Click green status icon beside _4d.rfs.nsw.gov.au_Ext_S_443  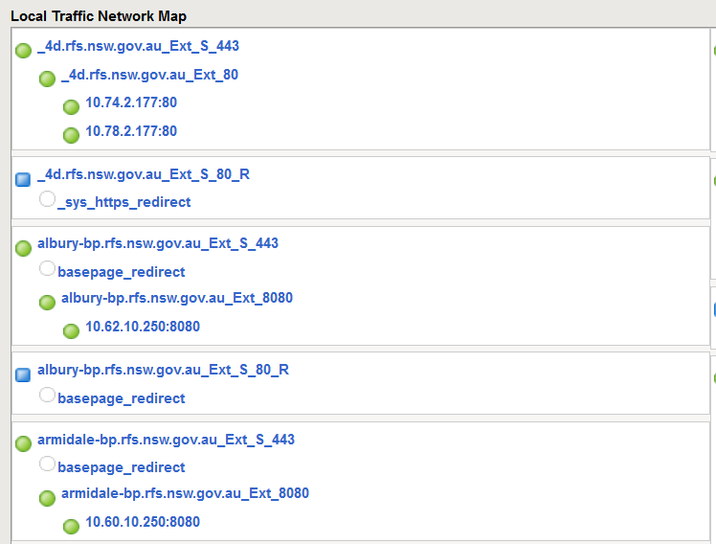click(24, 51)
